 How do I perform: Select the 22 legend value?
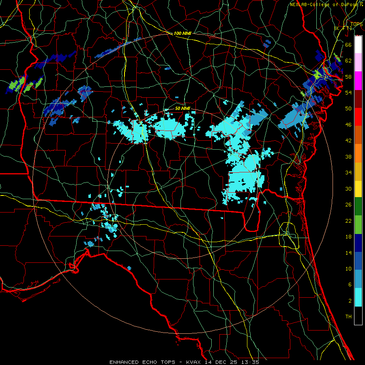(x=348, y=221)
